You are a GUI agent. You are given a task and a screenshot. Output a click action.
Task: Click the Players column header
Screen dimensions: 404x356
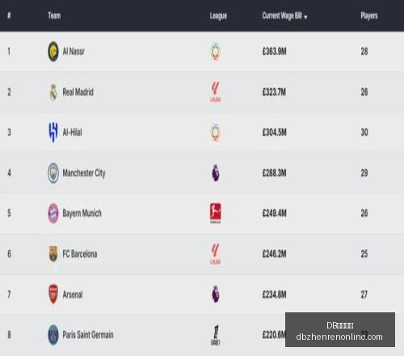369,16
